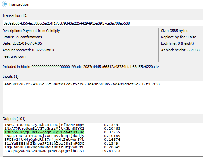Click the Amount received: 0.37255 mBTC line
Image resolution: width=203 pixels, height=157 pixels.
pyautogui.click(x=29, y=50)
